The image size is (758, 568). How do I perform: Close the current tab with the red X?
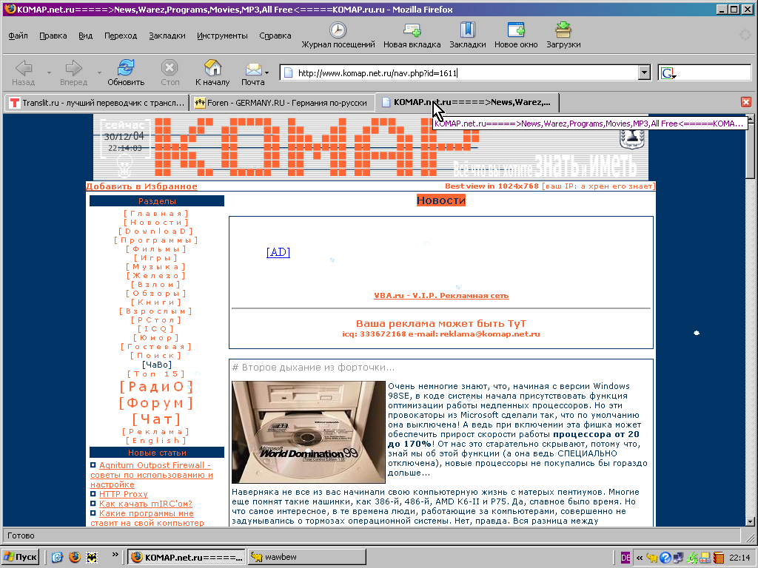(746, 102)
